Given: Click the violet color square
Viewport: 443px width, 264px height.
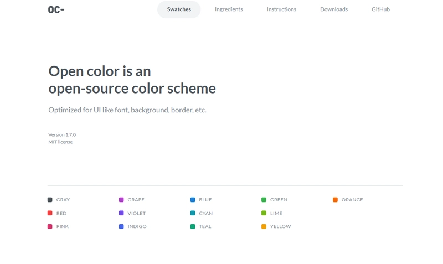Looking at the screenshot, I should pyautogui.click(x=121, y=213).
